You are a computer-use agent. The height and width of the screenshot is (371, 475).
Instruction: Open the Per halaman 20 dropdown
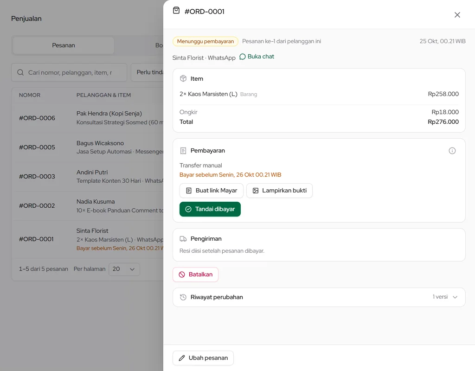pyautogui.click(x=124, y=269)
